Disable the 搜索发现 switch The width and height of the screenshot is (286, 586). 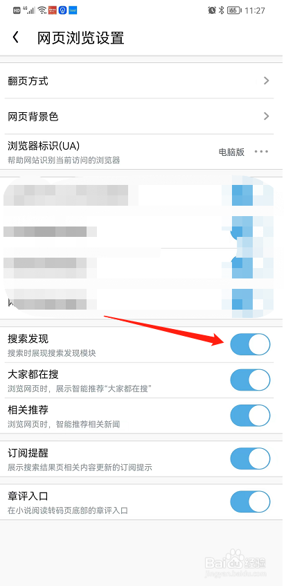[250, 344]
